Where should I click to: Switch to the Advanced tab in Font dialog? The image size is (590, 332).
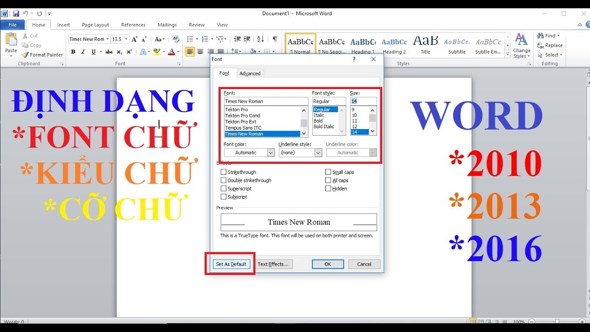(250, 73)
